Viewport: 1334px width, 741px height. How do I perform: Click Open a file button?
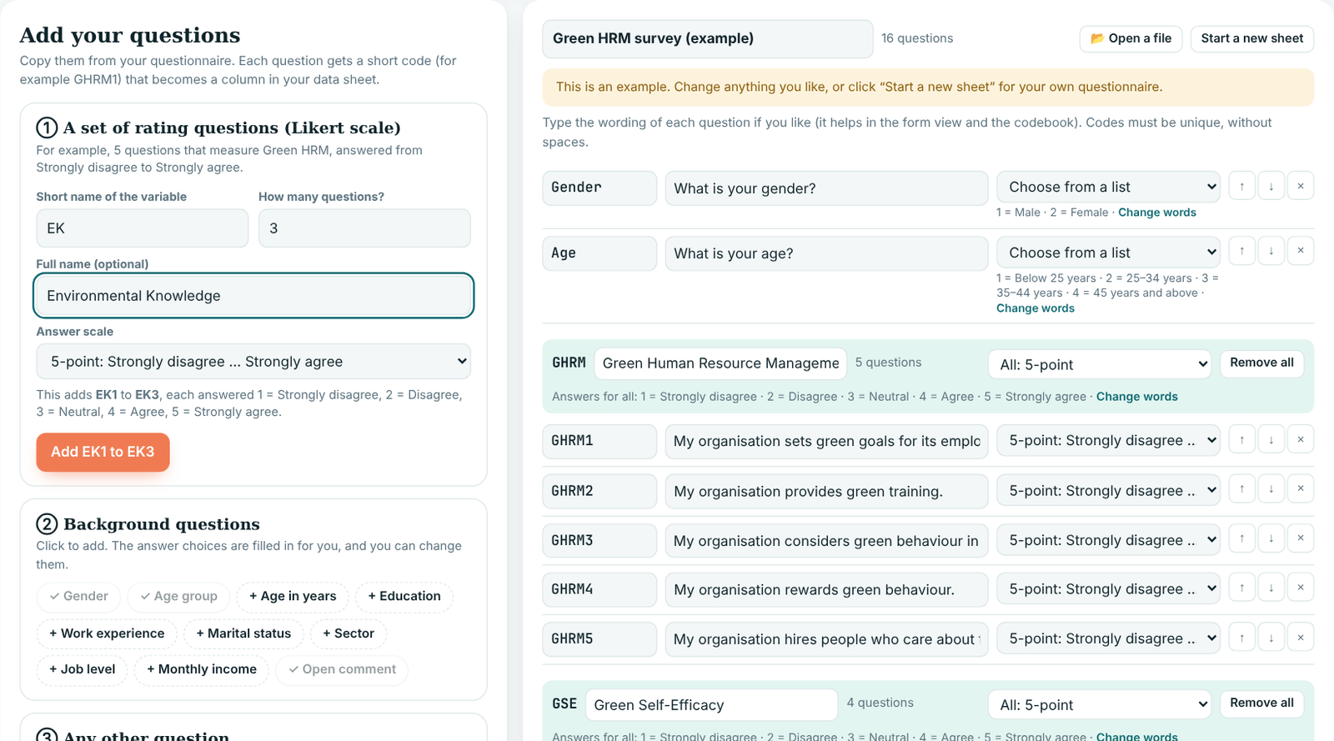pyautogui.click(x=1131, y=38)
